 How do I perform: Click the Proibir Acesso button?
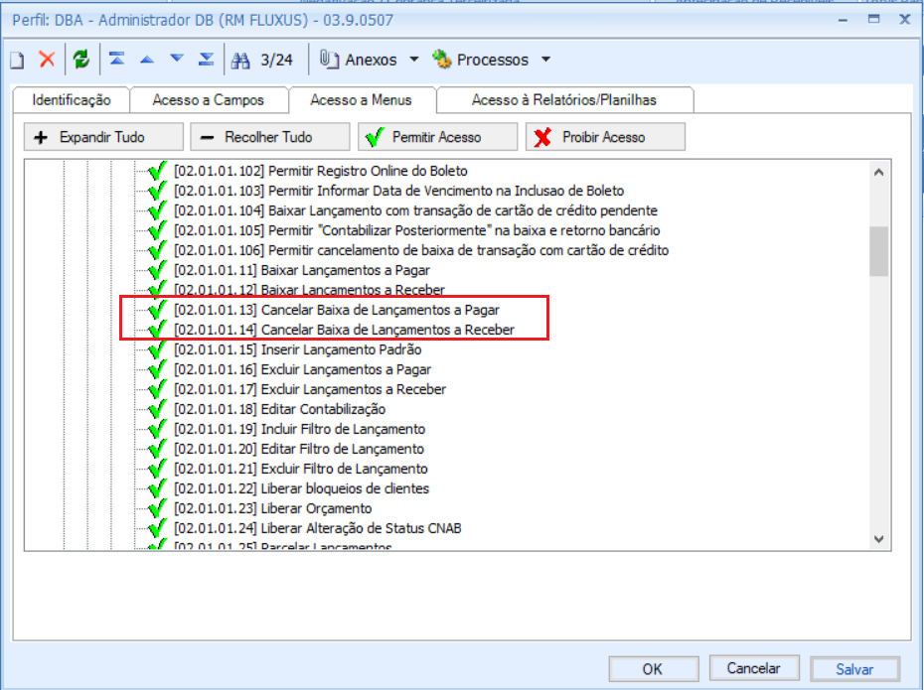tap(605, 137)
